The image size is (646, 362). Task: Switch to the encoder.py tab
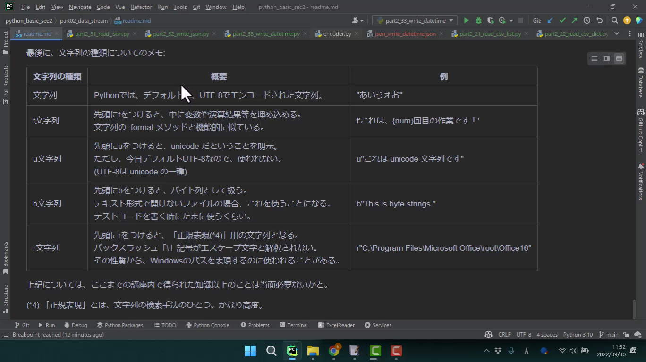(337, 34)
